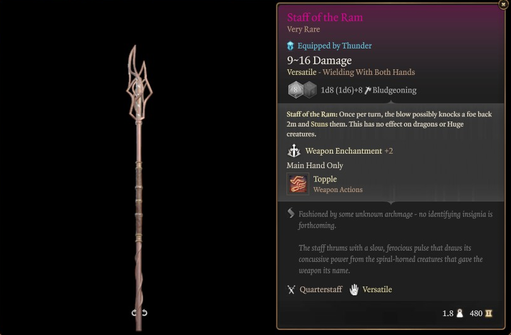Click the gold value coin icon
This screenshot has width=511, height=335.
(x=488, y=313)
